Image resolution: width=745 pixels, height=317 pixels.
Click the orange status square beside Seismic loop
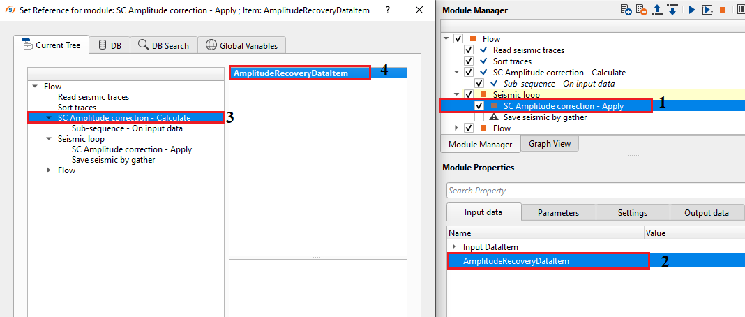tap(483, 94)
